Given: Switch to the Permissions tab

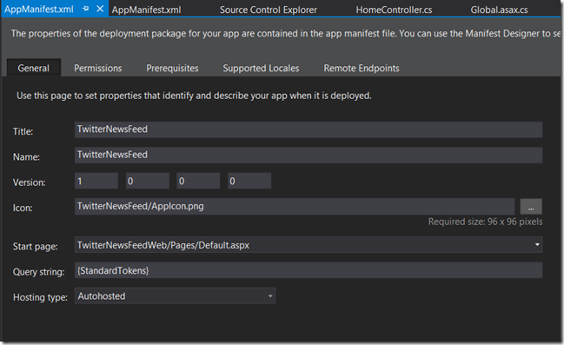Looking at the screenshot, I should 98,68.
